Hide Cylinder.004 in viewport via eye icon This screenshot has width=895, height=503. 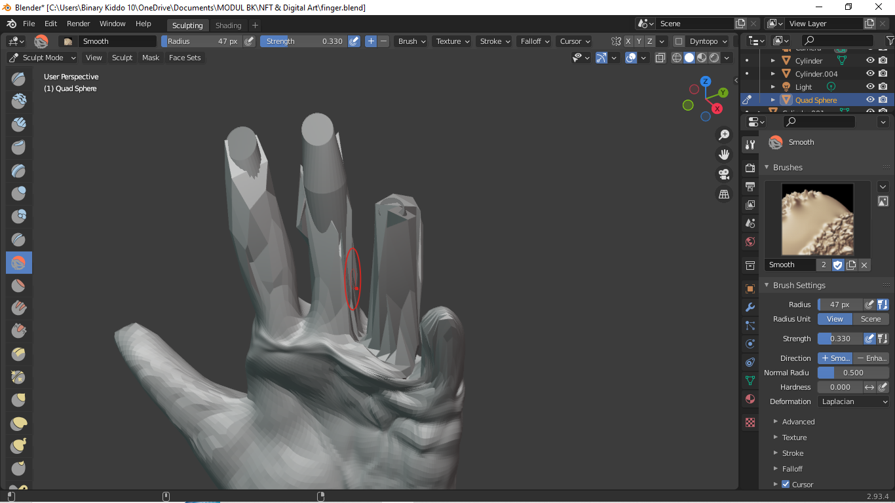(870, 73)
